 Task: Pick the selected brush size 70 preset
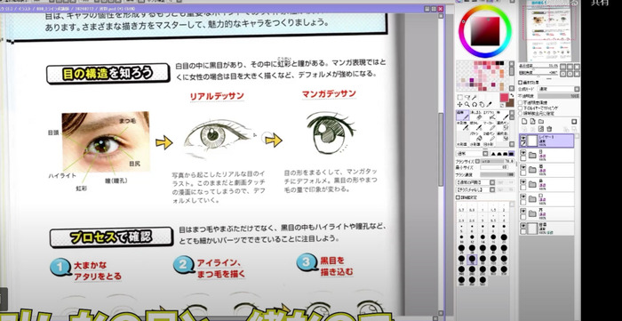(472, 259)
